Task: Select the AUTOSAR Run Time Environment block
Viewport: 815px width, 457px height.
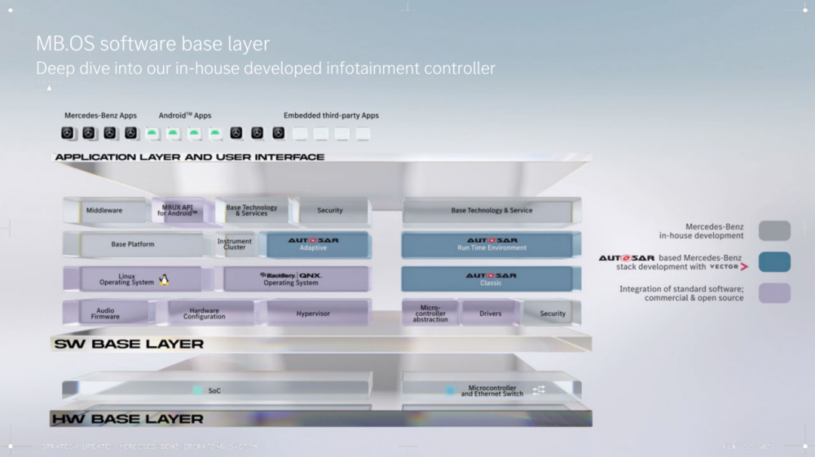Action: point(491,244)
